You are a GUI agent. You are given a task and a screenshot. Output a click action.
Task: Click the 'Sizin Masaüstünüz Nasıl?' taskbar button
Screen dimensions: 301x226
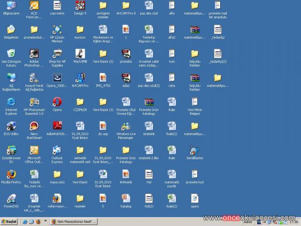71,222
